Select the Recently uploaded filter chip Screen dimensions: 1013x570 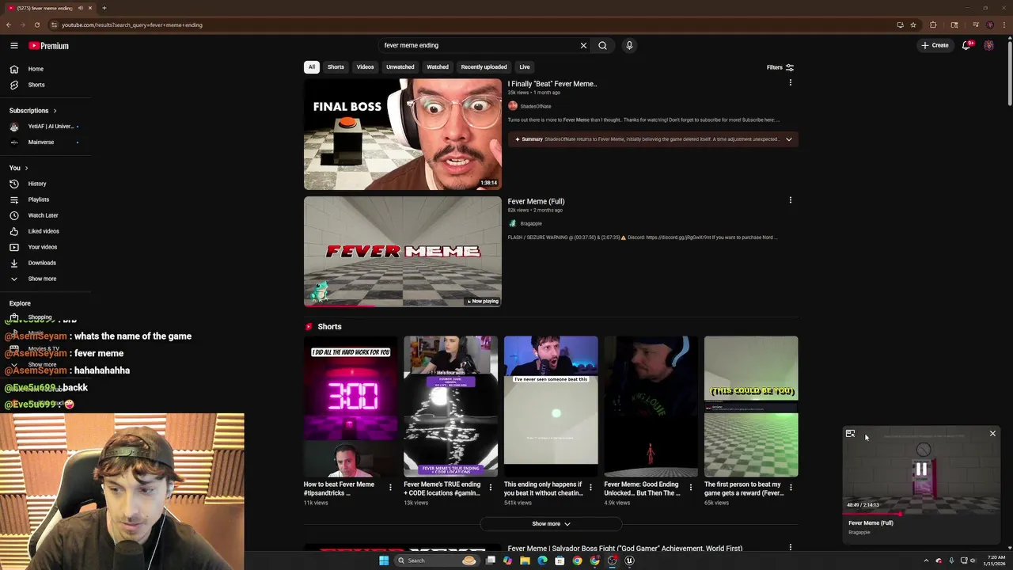(484, 67)
